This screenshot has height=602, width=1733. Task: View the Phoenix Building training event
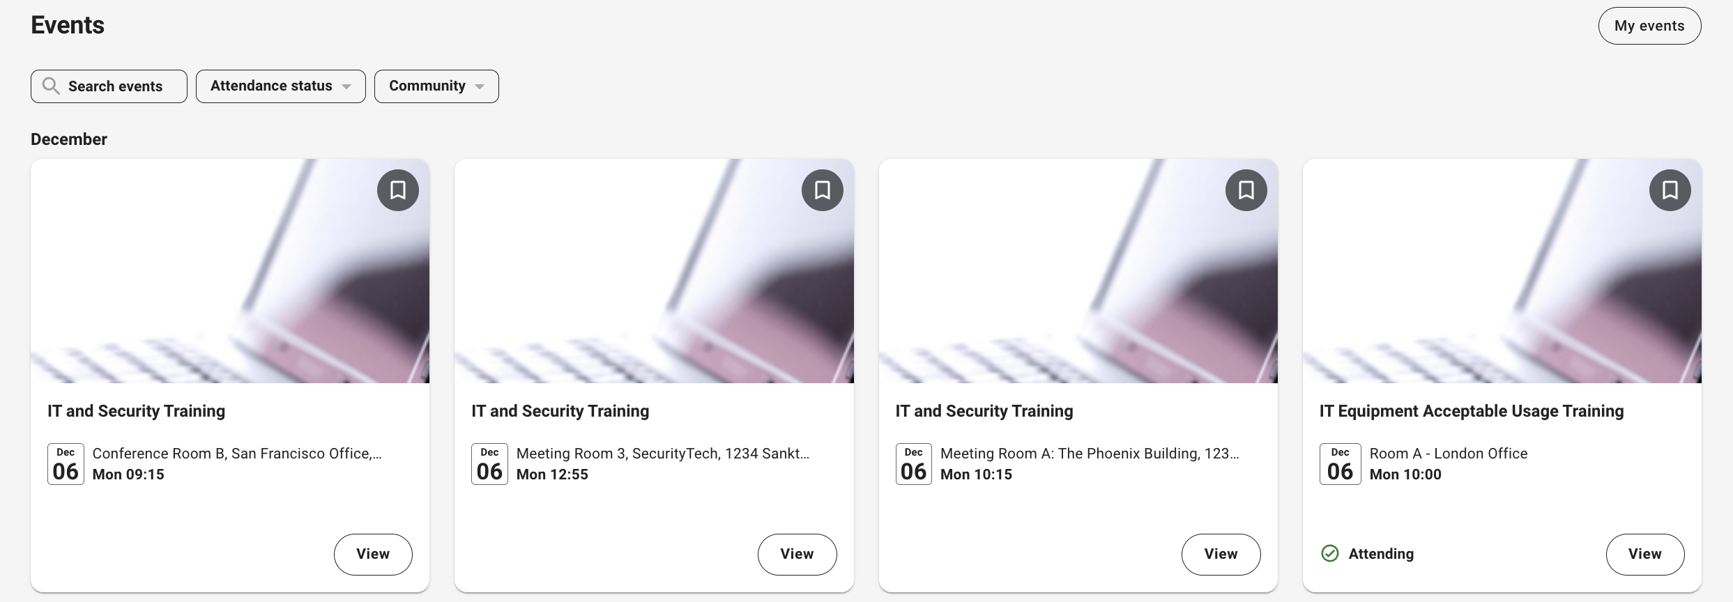click(1221, 555)
